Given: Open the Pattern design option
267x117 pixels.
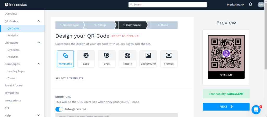Looking at the screenshot, I should [127, 59].
